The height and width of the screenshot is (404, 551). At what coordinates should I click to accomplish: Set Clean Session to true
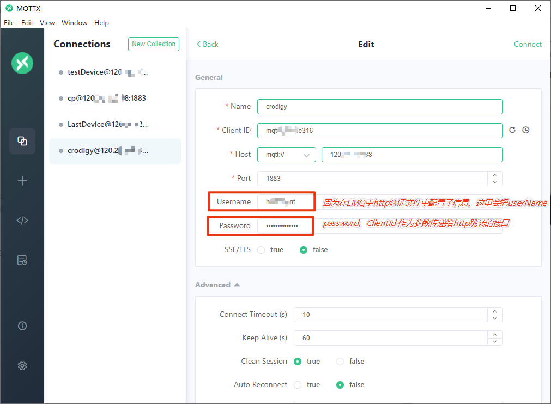tap(298, 362)
